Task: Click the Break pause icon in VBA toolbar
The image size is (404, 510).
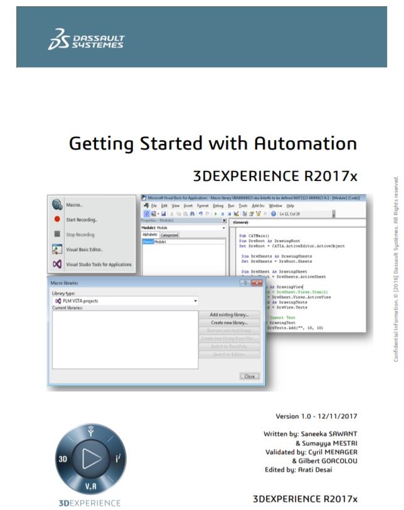Action: tap(223, 214)
